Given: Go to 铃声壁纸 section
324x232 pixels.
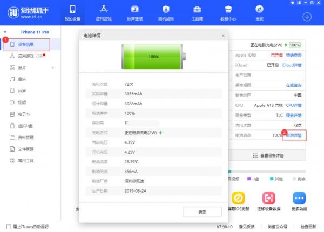Looking at the screenshot, I should click(134, 13).
